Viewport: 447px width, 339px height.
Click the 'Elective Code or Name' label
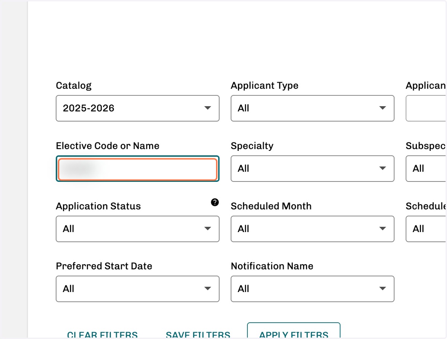click(108, 146)
